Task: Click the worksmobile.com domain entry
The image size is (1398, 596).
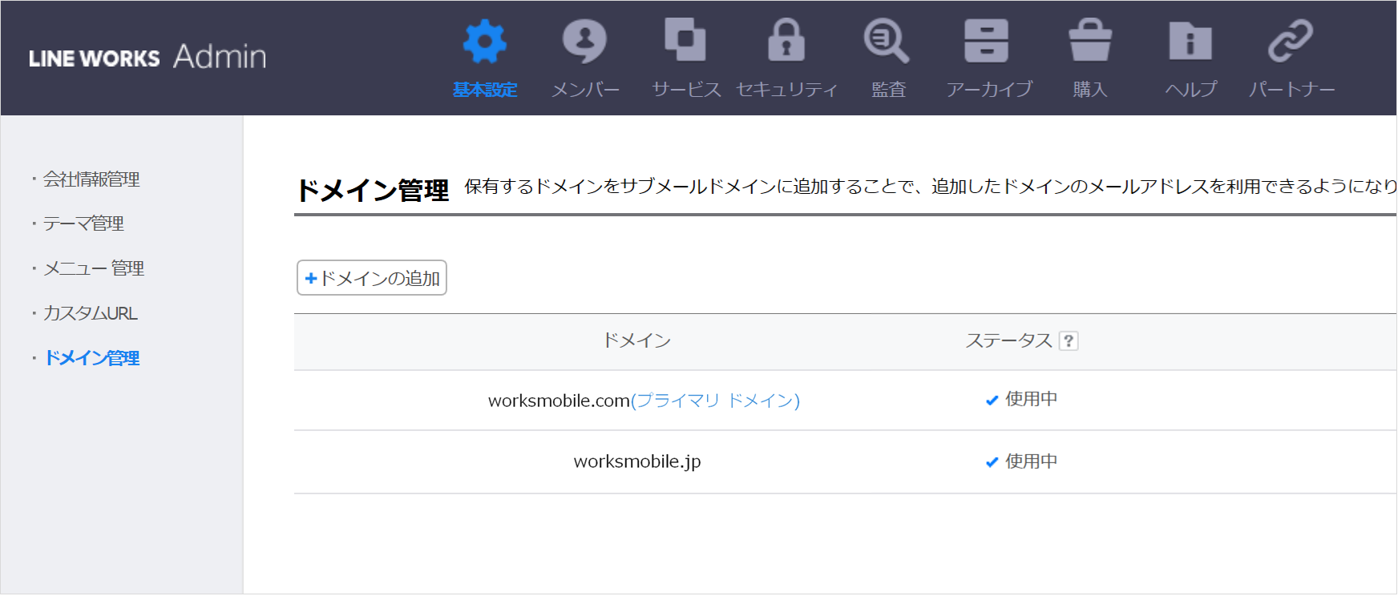Action: (559, 401)
